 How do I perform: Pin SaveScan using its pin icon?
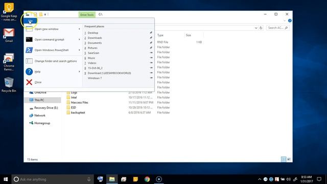[x=151, y=53]
